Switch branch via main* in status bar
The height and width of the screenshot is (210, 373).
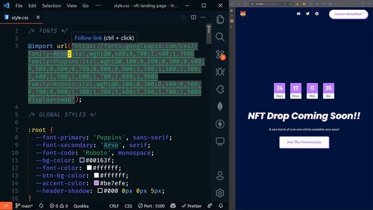24,206
